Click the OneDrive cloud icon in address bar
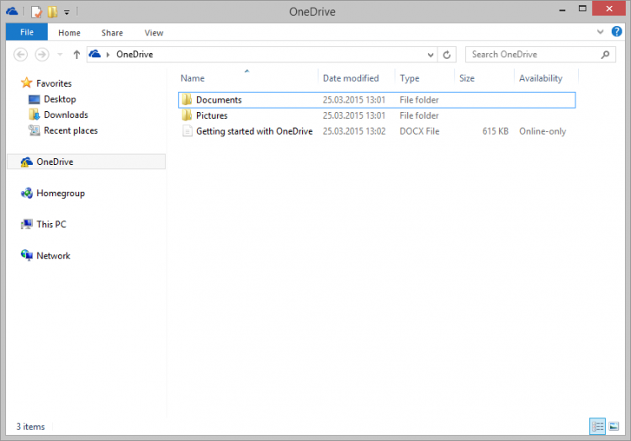 tap(95, 54)
